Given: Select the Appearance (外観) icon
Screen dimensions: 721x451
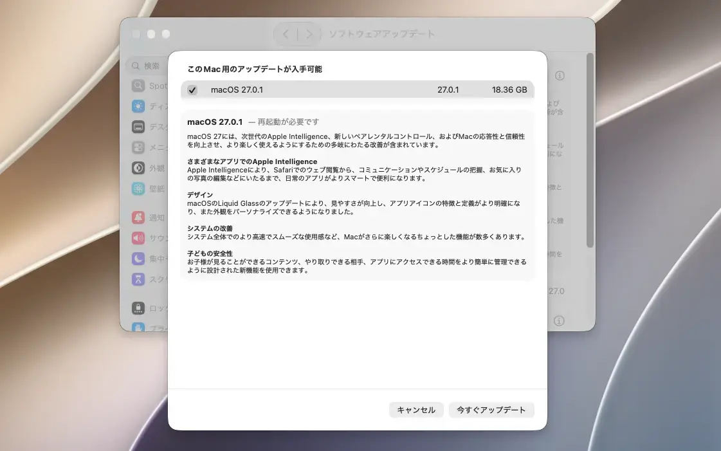Looking at the screenshot, I should click(138, 168).
